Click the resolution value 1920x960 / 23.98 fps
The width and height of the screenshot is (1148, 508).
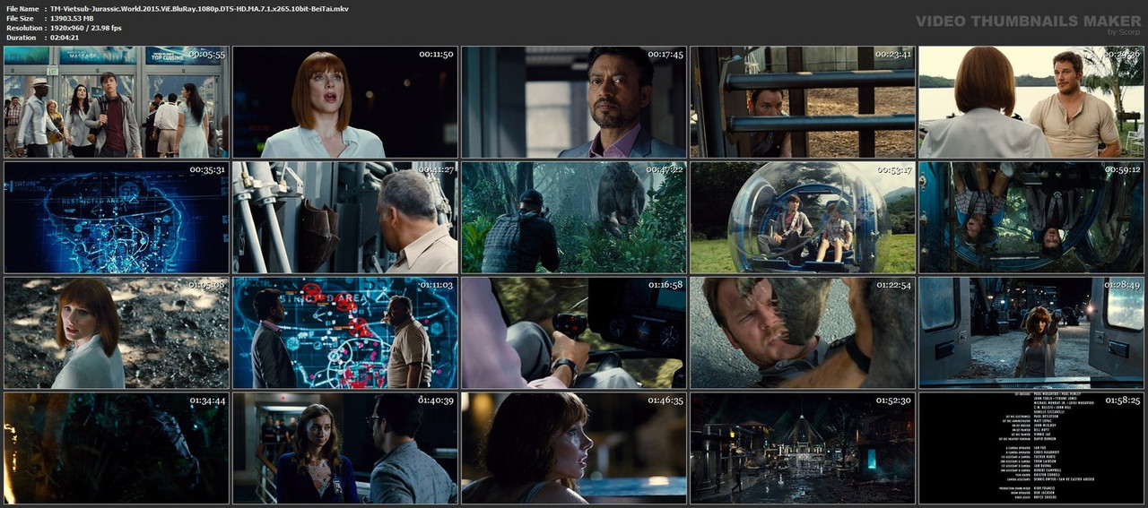86,28
